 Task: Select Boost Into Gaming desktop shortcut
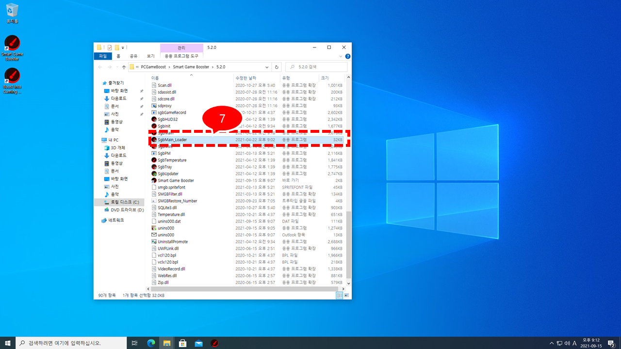[x=12, y=81]
